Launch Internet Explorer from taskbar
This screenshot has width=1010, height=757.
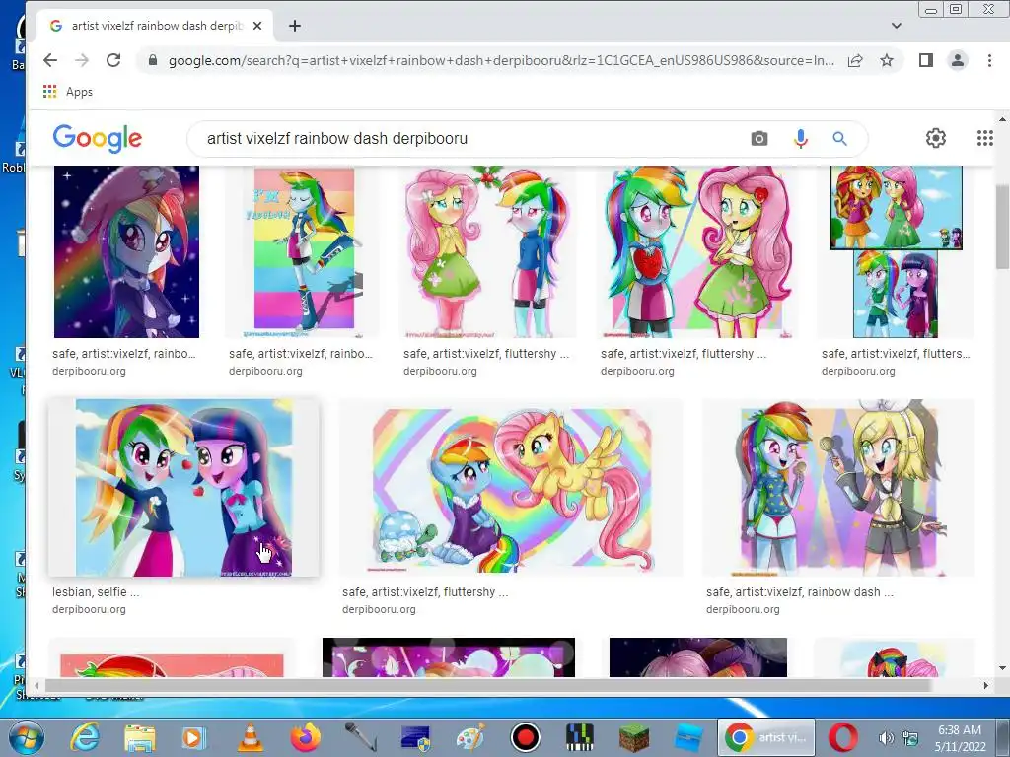coord(85,737)
